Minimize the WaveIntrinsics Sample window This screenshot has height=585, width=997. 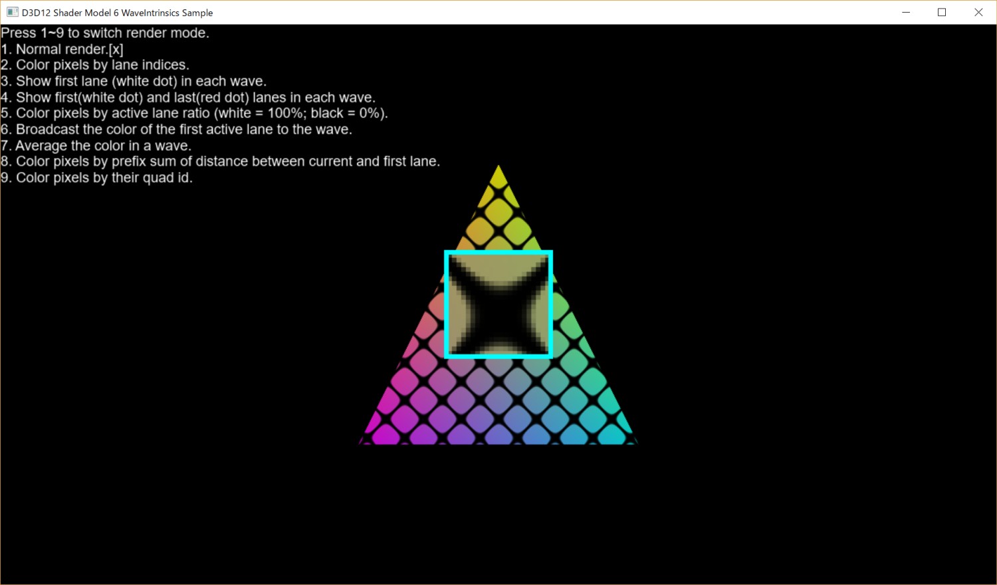(x=906, y=12)
